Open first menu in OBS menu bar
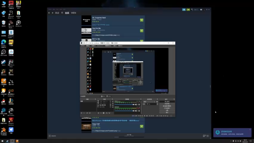This screenshot has width=254, height=143. tap(83, 46)
